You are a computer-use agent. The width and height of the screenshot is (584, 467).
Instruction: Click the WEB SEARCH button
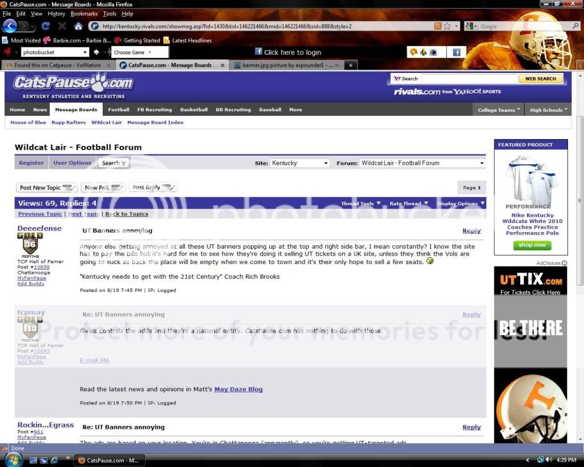coord(541,79)
